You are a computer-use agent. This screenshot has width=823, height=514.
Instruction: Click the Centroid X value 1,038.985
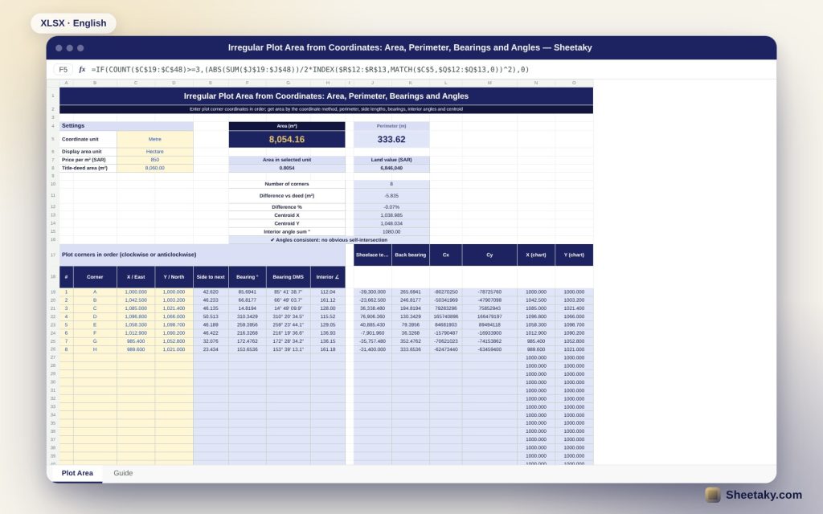391,215
